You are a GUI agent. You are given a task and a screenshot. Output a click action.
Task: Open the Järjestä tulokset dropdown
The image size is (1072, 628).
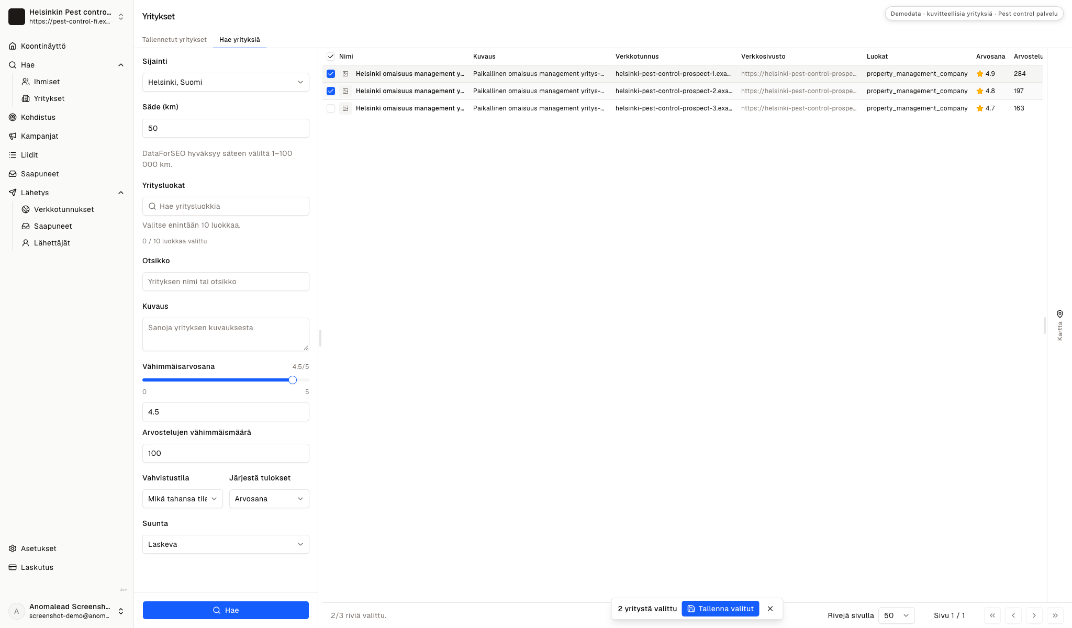269,499
